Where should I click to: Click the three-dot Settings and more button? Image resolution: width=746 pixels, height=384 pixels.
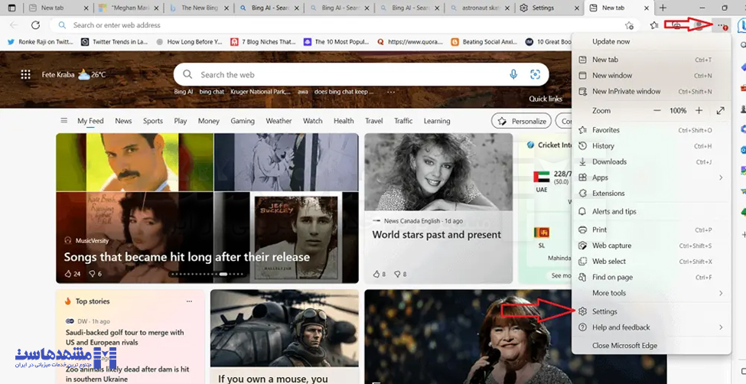[720, 25]
